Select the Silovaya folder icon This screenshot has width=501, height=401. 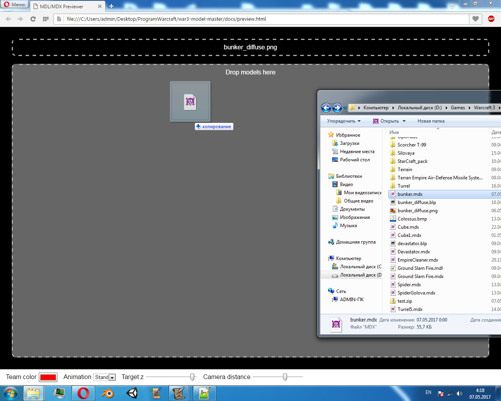393,153
